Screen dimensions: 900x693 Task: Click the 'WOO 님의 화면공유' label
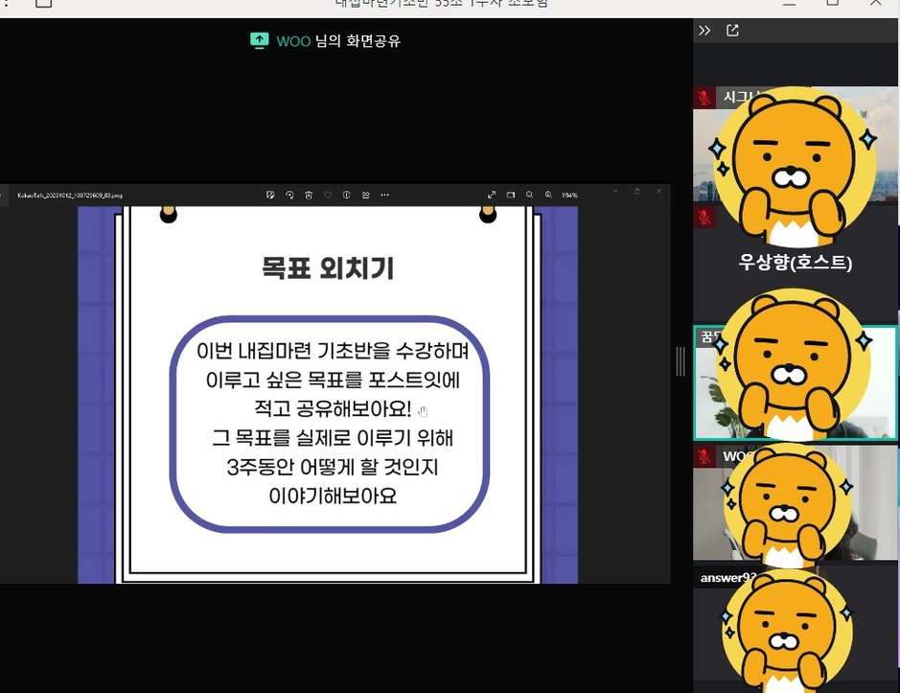click(x=338, y=41)
